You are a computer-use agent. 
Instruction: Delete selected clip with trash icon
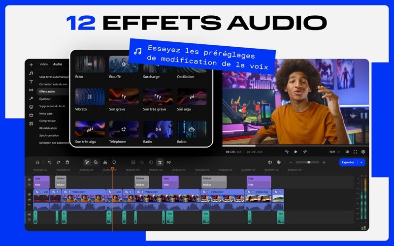pyautogui.click(x=67, y=162)
